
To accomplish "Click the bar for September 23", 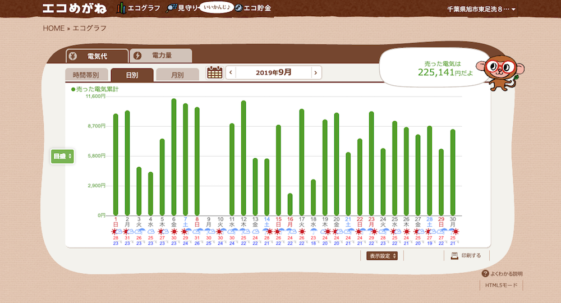I will click(x=371, y=163).
